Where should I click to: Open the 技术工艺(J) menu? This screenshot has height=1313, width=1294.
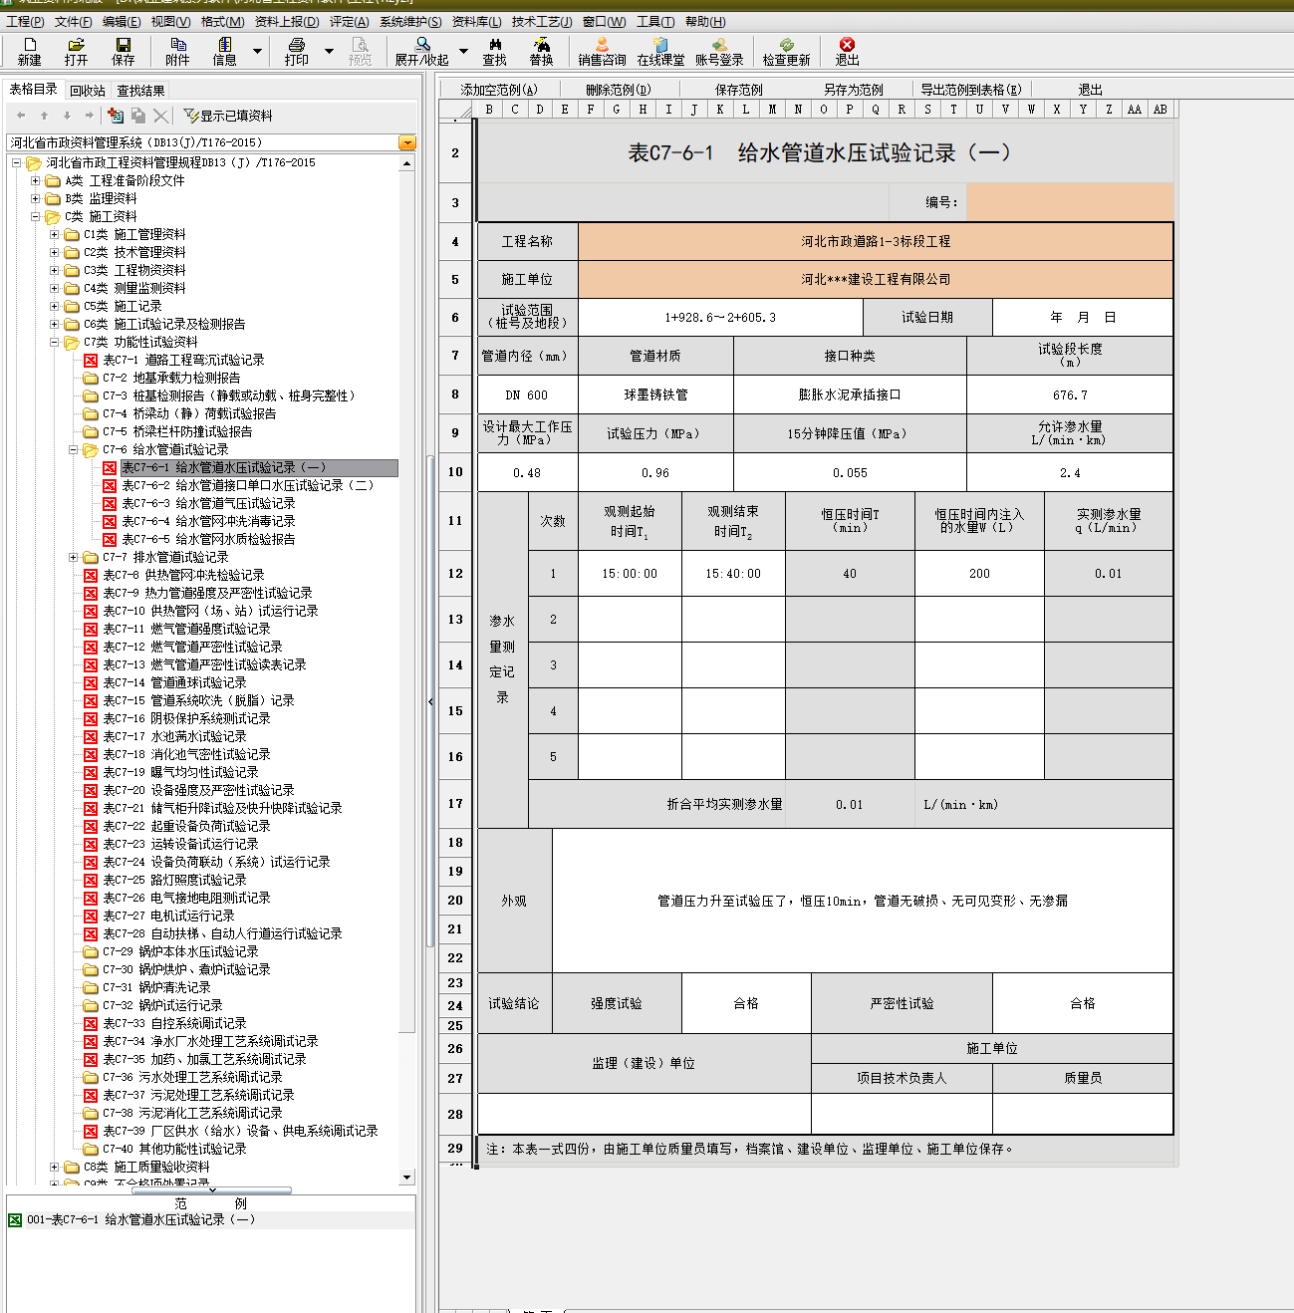coord(542,21)
